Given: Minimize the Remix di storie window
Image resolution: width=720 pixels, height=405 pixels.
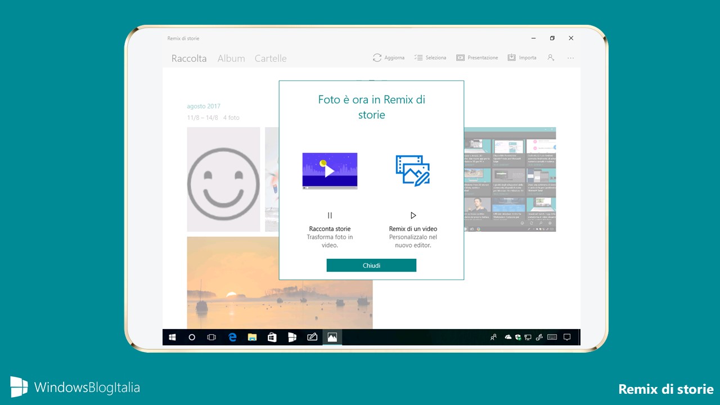Looking at the screenshot, I should point(533,38).
